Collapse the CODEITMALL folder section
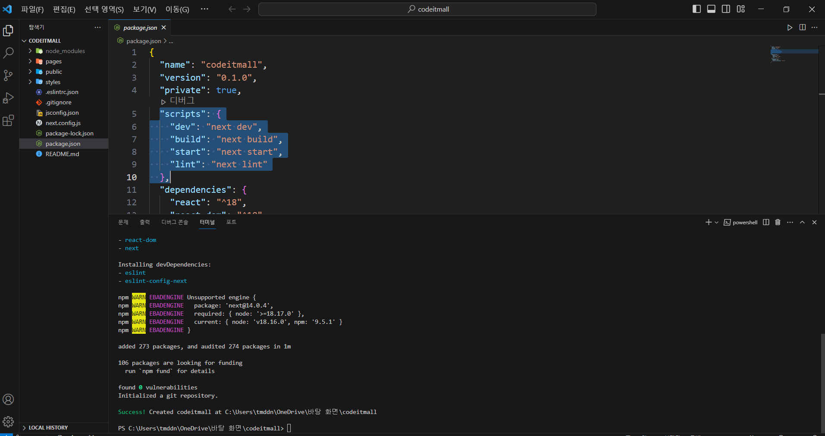825x436 pixels. point(64,41)
